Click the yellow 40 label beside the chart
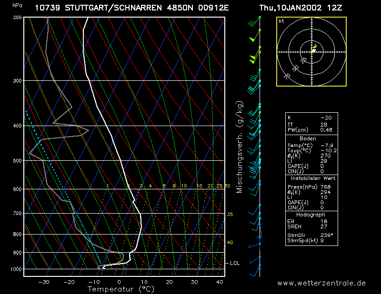 [x=230, y=243]
